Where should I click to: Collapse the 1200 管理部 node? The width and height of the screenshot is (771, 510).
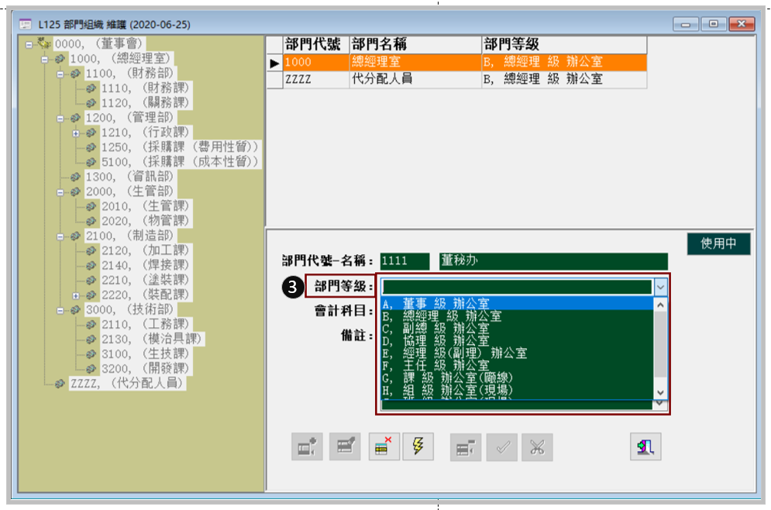pos(60,119)
